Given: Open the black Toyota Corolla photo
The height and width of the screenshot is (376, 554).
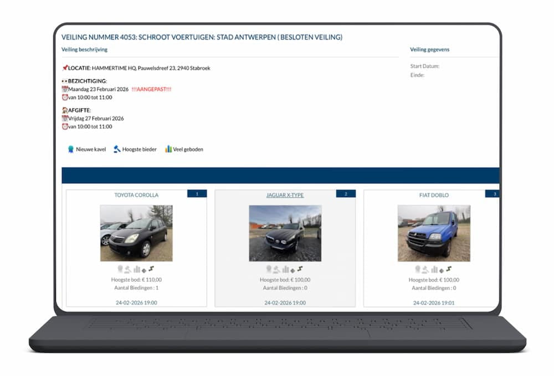Looking at the screenshot, I should [x=136, y=233].
